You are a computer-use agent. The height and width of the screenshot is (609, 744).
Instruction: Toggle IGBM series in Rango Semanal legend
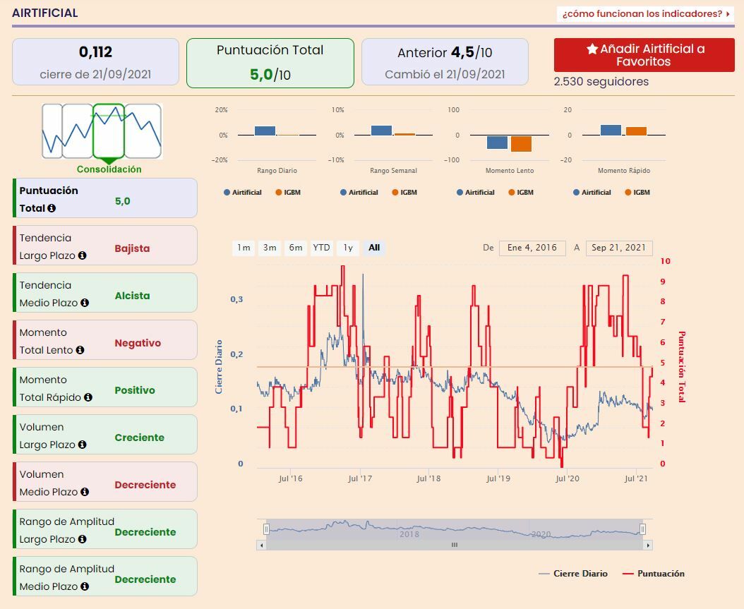[404, 193]
